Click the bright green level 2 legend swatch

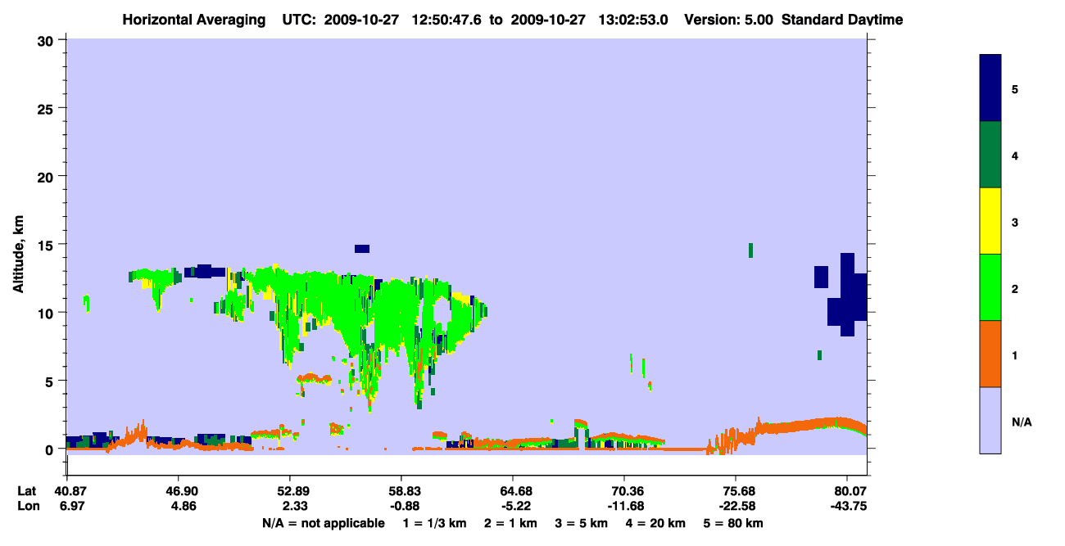(990, 287)
